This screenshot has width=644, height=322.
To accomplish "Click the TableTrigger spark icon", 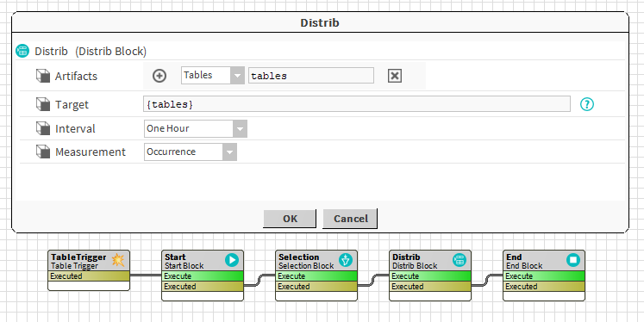I will click(118, 260).
